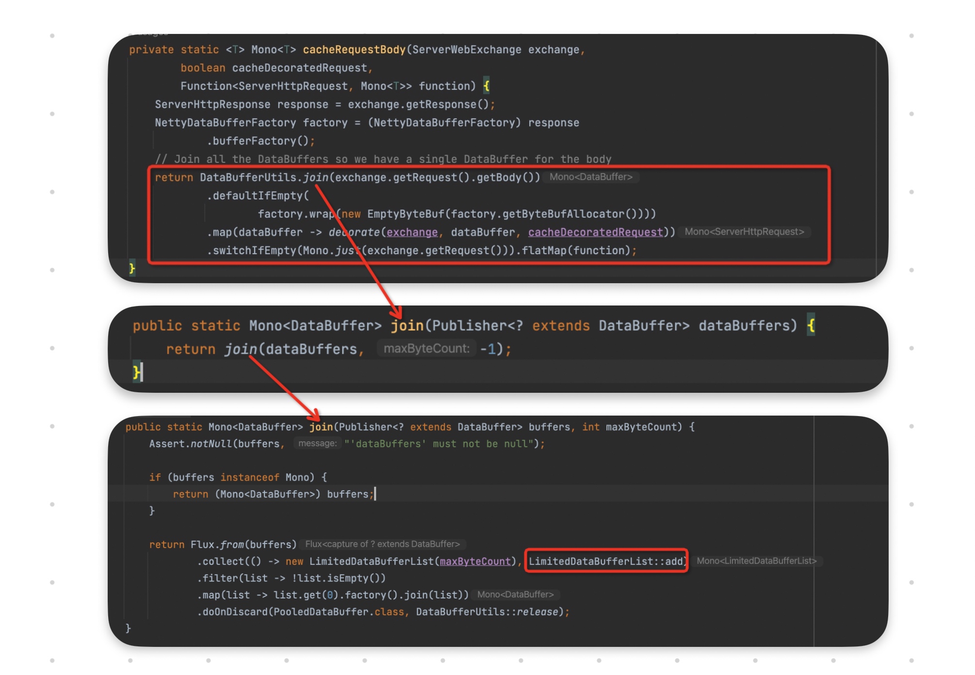Click the Mono<ServerHttpRequest> inlay type hint
The height and width of the screenshot is (675, 975).
[744, 232]
